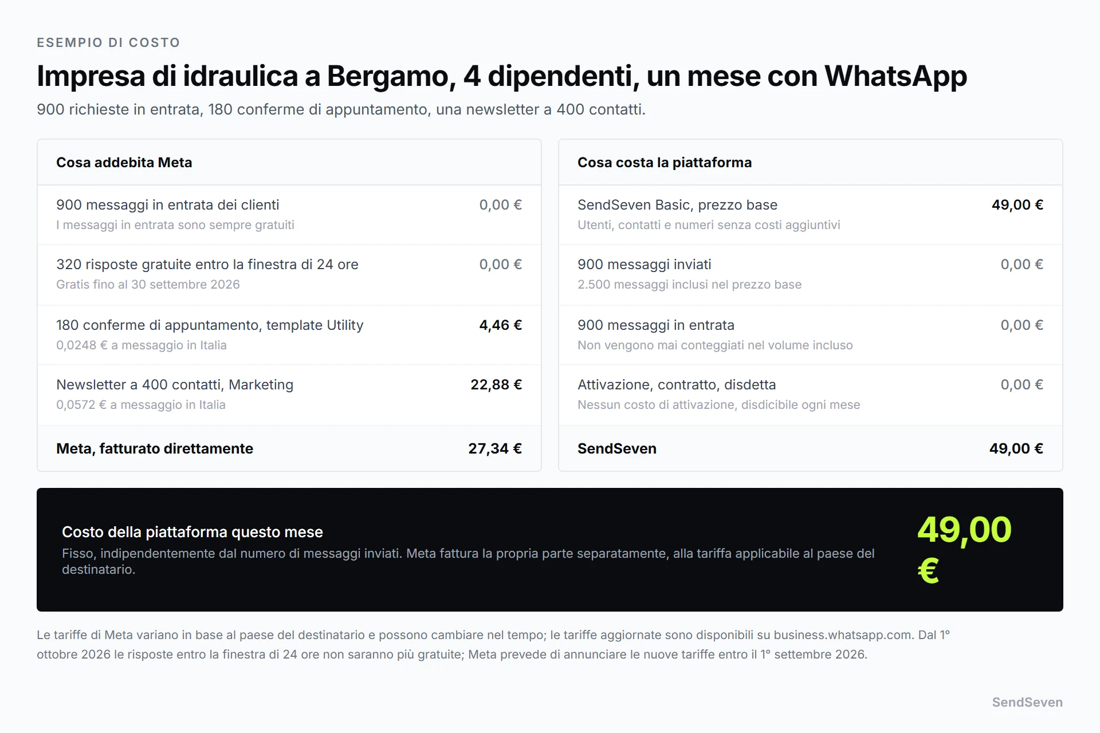Click '900 messaggi in entrata dei clienti'
Viewport: 1100px width, 733px height.
point(168,205)
